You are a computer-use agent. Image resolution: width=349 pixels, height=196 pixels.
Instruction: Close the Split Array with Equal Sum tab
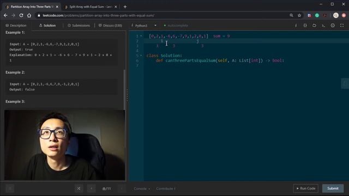pos(116,7)
